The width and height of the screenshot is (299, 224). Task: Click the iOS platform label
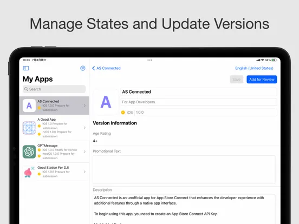(129, 113)
